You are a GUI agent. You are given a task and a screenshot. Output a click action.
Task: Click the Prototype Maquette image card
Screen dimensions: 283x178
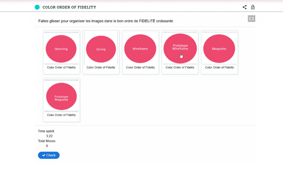[61, 98]
